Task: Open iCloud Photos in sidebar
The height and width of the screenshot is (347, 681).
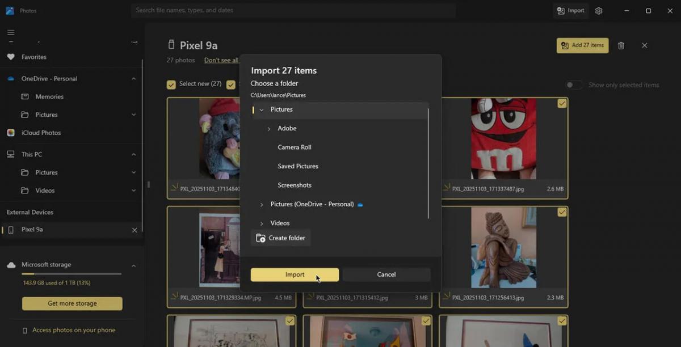Action: pos(41,133)
